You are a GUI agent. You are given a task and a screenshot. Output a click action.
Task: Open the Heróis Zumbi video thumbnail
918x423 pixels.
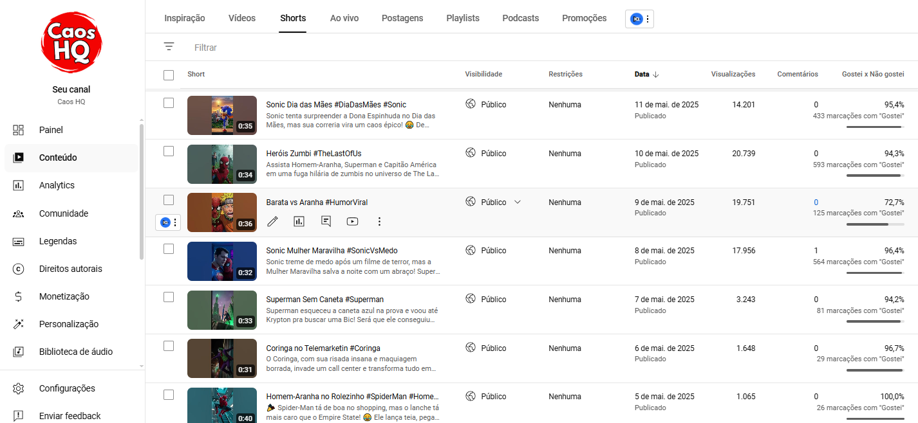222,164
